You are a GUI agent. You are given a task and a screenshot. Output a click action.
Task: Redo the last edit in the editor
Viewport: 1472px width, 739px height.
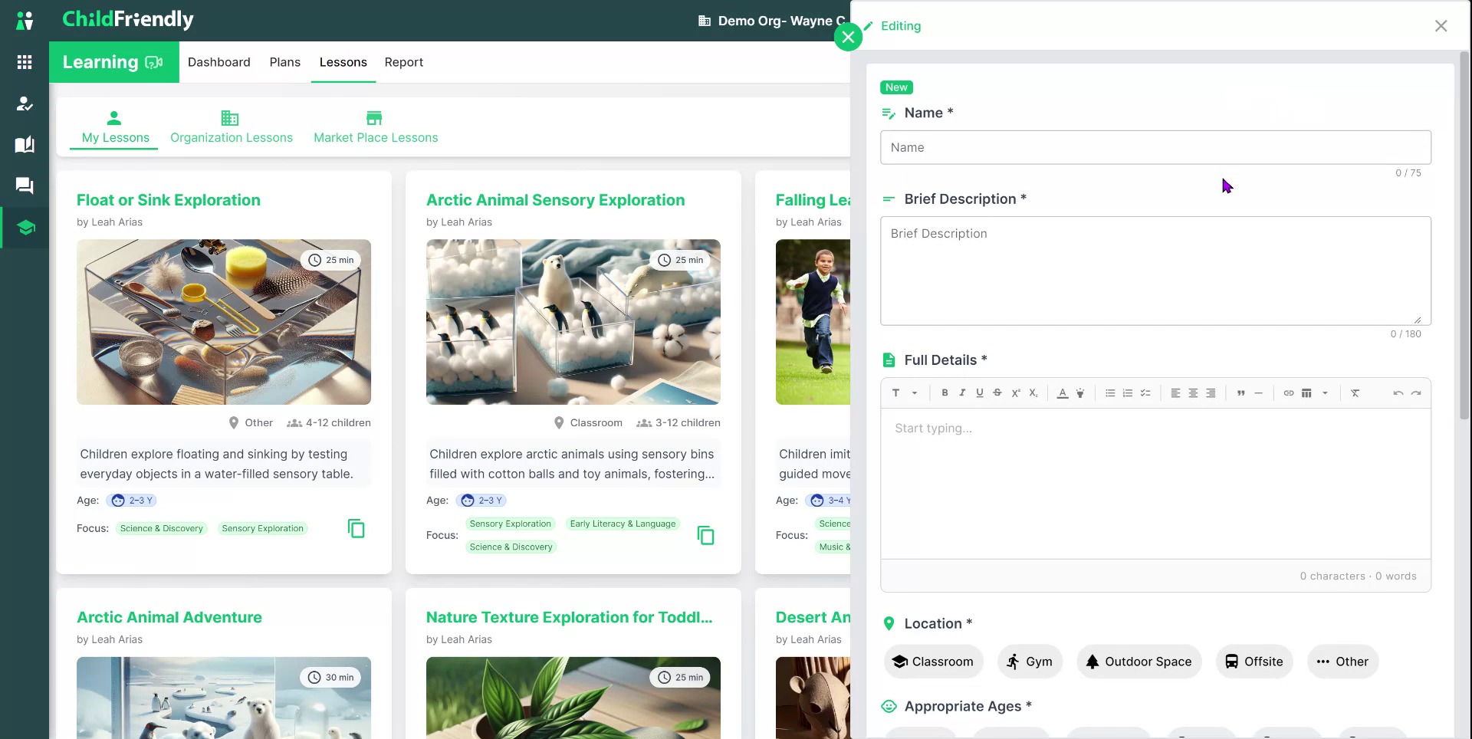pyautogui.click(x=1416, y=393)
